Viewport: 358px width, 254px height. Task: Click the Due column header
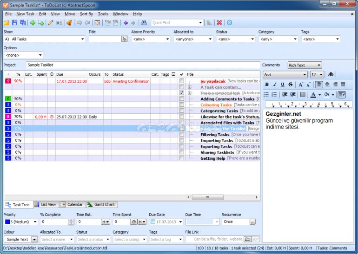coord(72,74)
